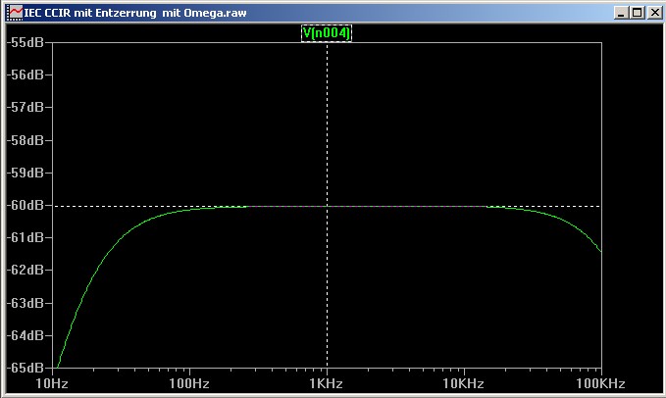
Task: Click the -58dB vertical axis label
Action: [26, 140]
